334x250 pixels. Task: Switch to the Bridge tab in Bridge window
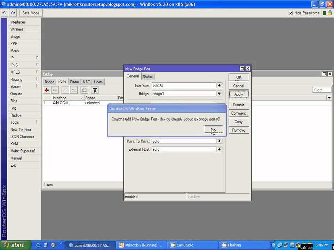pyautogui.click(x=49, y=82)
